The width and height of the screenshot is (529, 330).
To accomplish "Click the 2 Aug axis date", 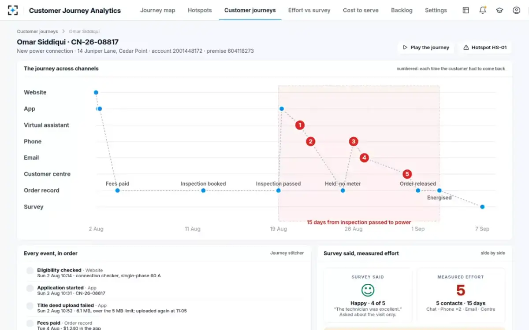I will tap(96, 229).
